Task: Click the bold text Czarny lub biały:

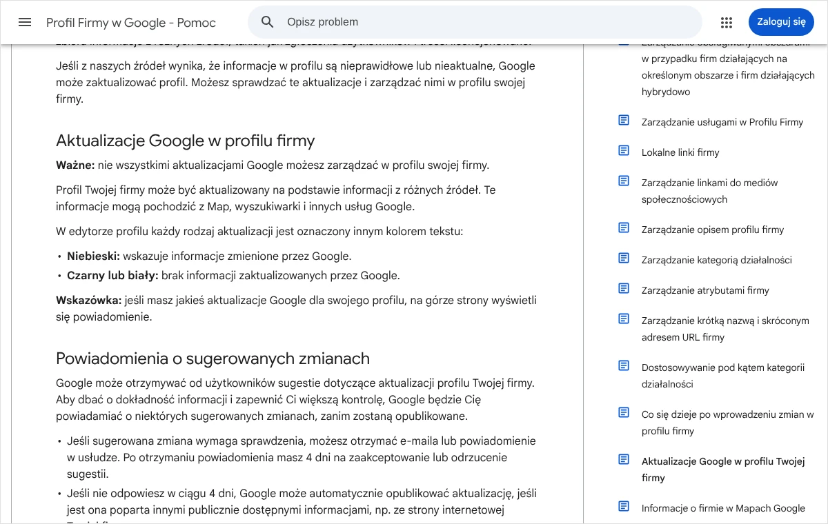Action: (x=112, y=276)
